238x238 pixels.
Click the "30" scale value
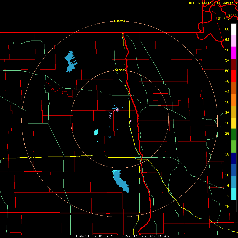pyautogui.click(x=227, y=123)
